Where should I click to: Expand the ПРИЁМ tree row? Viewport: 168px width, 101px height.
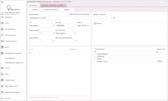tap(95, 59)
